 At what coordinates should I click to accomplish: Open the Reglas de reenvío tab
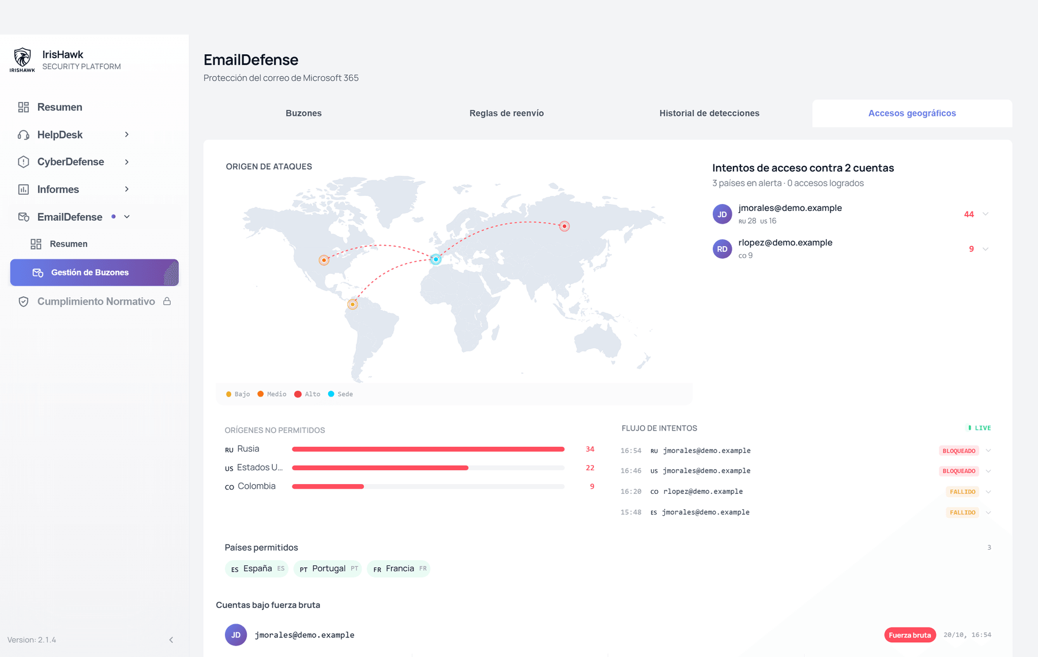506,114
